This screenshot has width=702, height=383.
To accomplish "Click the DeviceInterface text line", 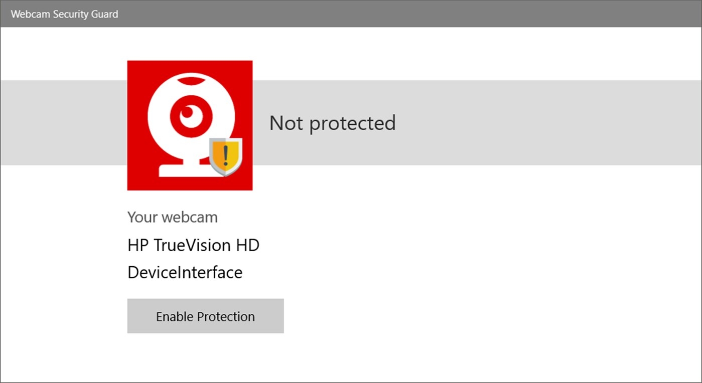I will 185,272.
